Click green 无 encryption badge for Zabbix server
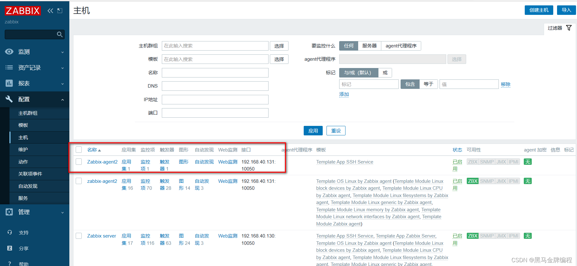 (528, 236)
